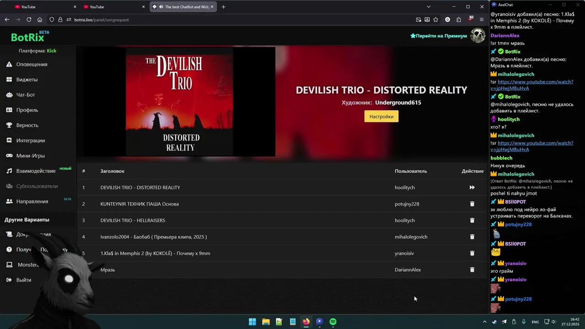The height and width of the screenshot is (329, 585).
Task: Show site security lock info
Action: tap(60, 20)
